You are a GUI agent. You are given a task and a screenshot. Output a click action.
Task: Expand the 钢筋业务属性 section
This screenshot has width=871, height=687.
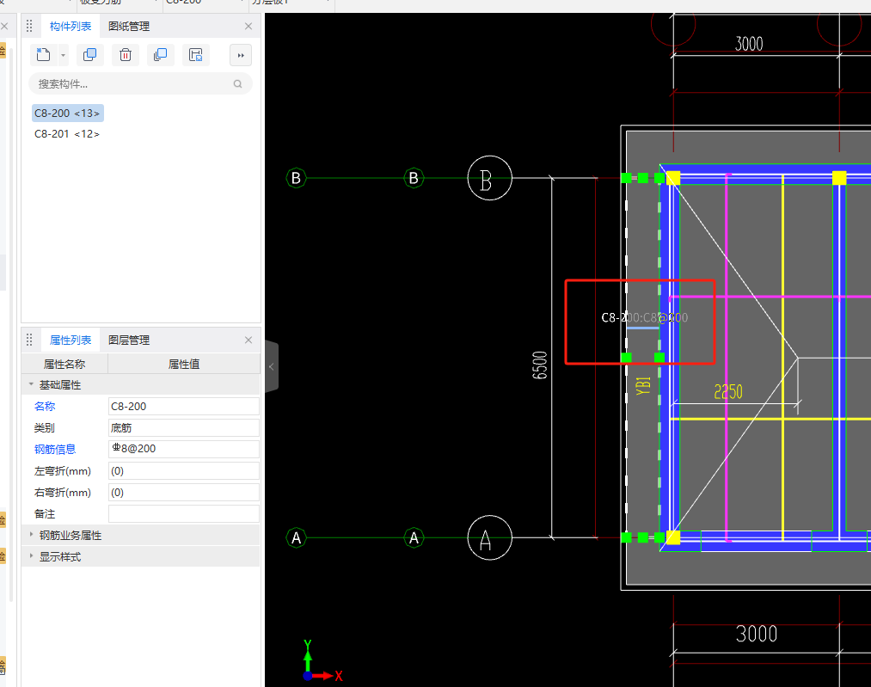(31, 535)
